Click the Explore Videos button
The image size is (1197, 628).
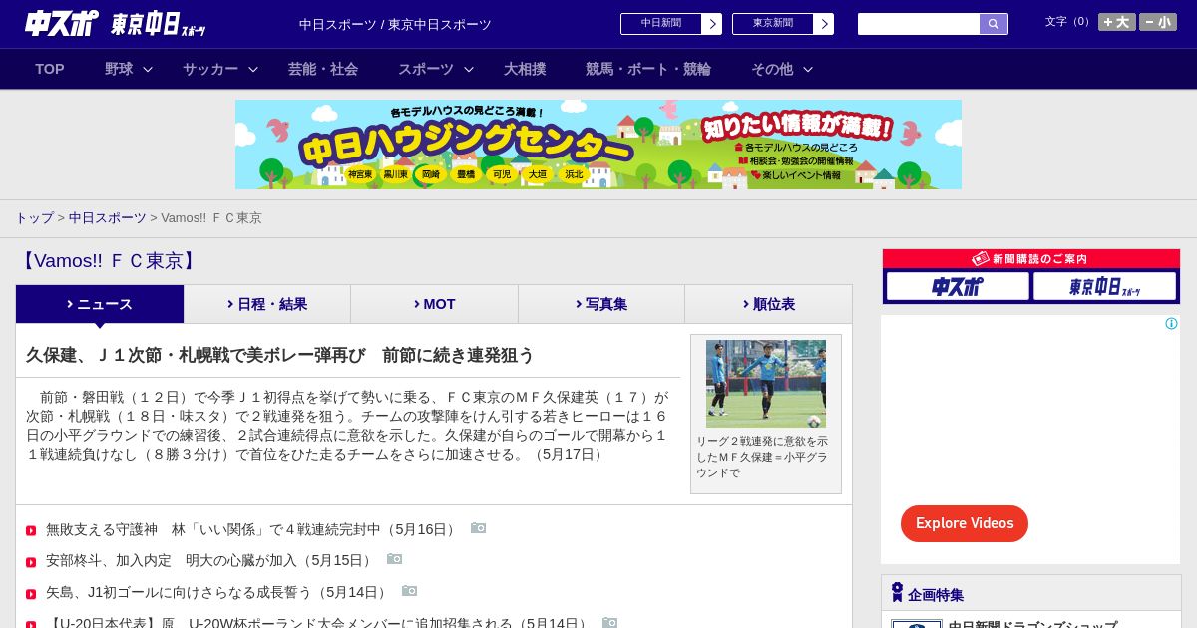[x=965, y=523]
